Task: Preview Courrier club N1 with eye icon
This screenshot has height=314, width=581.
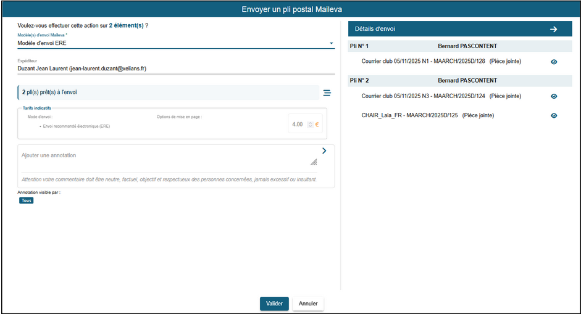Action: coord(554,62)
